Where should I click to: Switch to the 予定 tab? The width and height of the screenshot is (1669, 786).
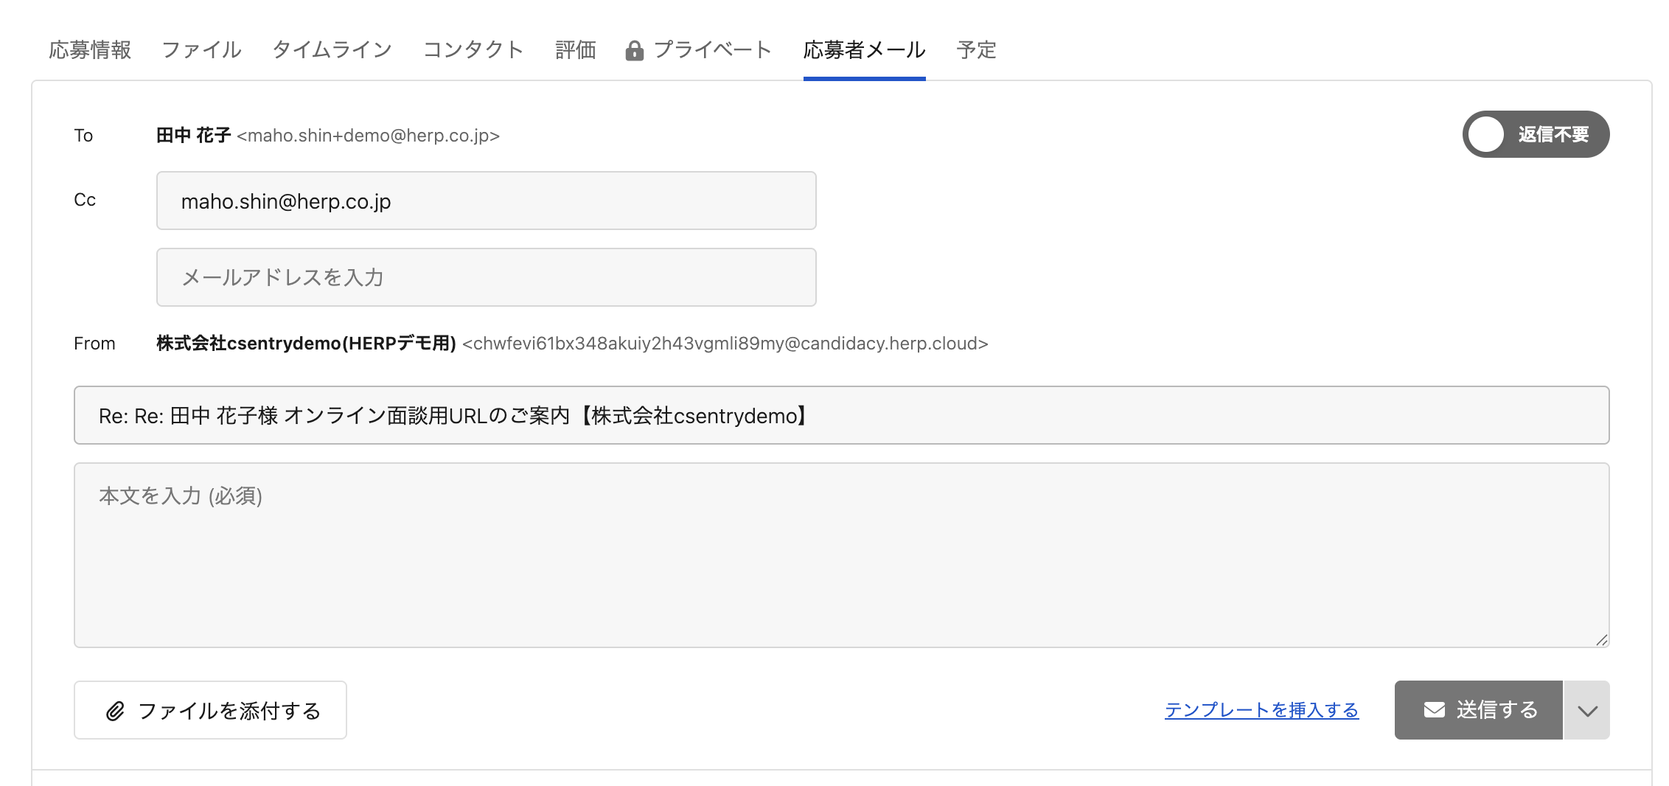pos(976,50)
